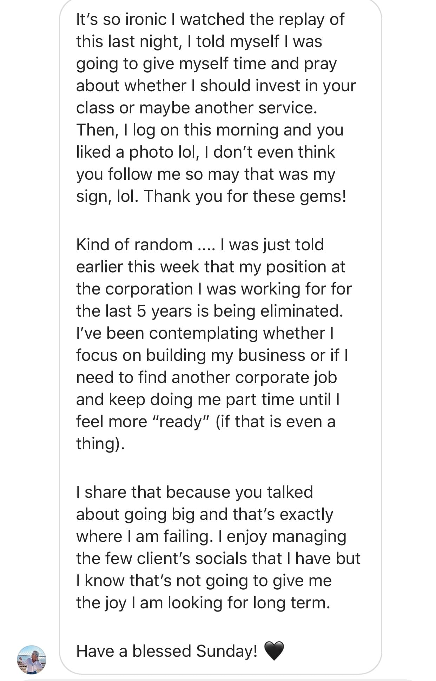The height and width of the screenshot is (681, 436).
Task: Tap the word "corporation" in the message
Action: coord(149,289)
